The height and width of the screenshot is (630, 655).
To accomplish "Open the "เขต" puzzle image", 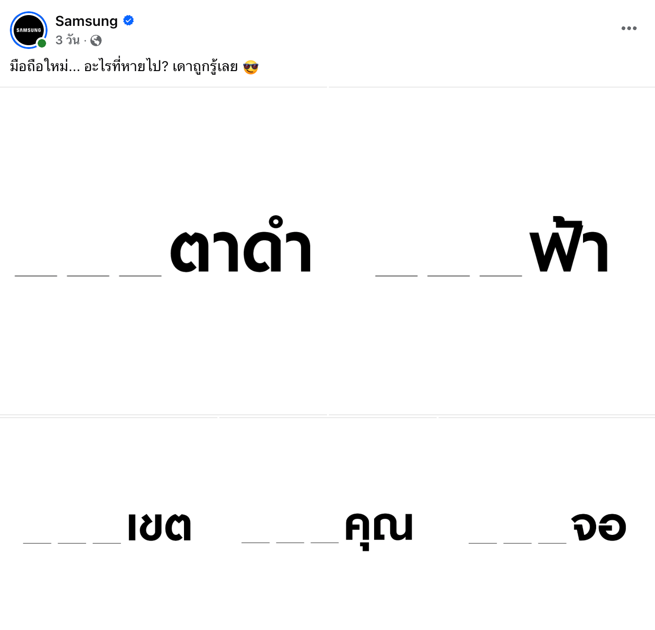I will [x=109, y=524].
